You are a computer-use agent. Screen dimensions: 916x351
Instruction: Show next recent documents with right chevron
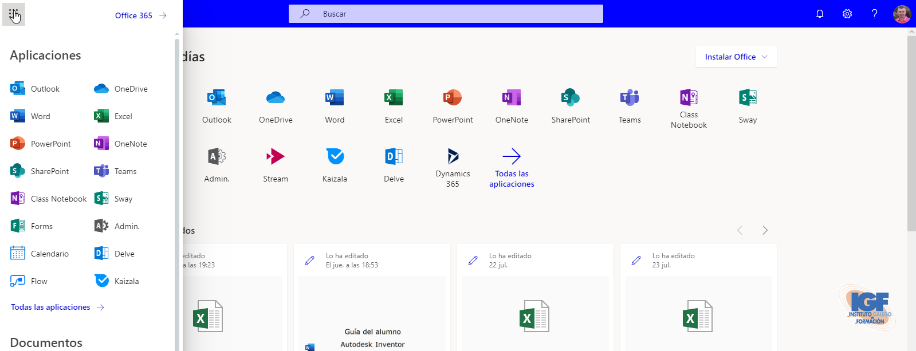point(765,230)
